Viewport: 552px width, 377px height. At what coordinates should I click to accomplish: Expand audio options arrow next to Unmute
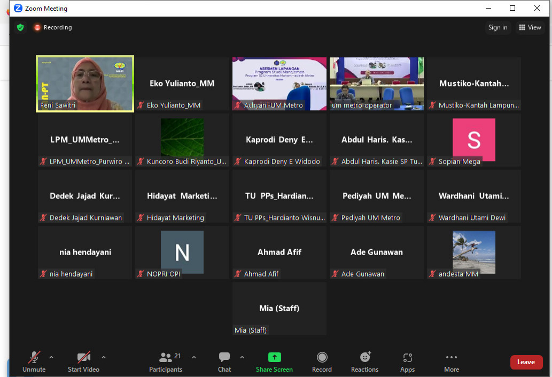coord(51,357)
